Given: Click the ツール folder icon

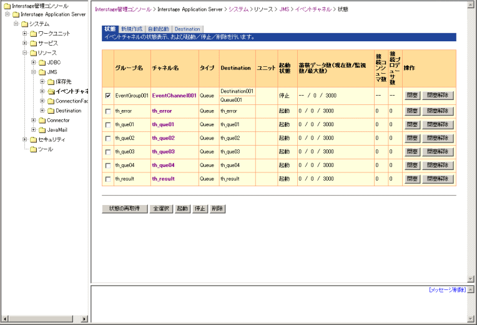Looking at the screenshot, I should pyautogui.click(x=33, y=149).
